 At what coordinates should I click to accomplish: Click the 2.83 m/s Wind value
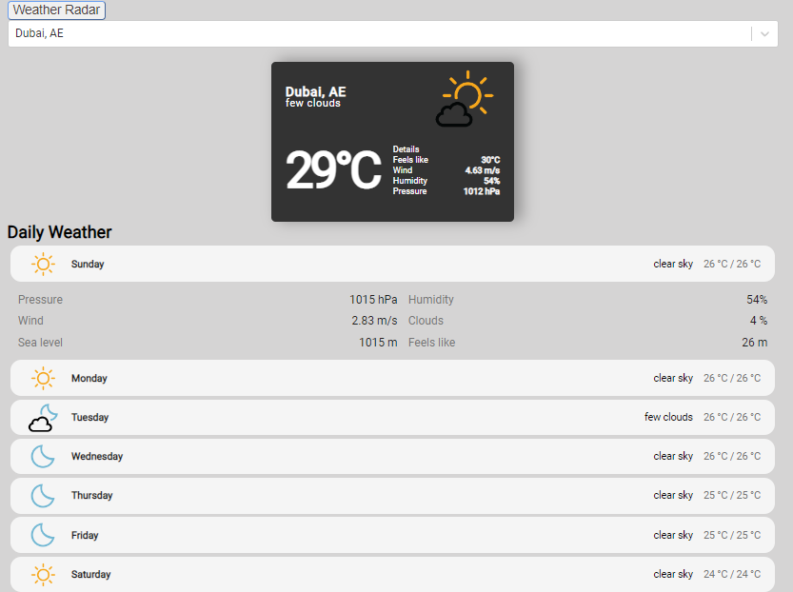coord(375,321)
